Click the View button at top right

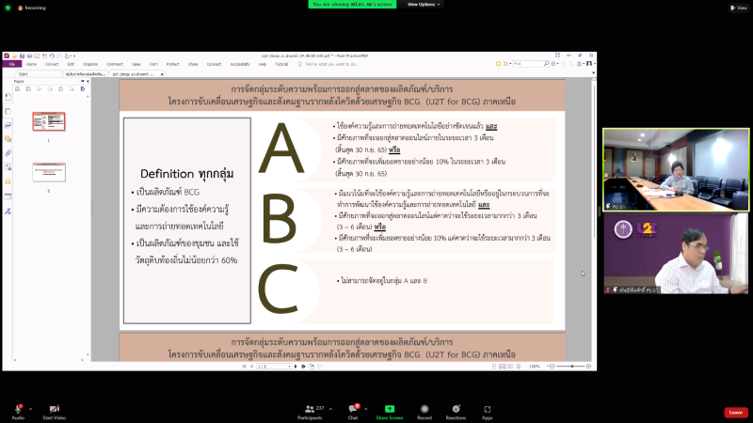pos(737,7)
